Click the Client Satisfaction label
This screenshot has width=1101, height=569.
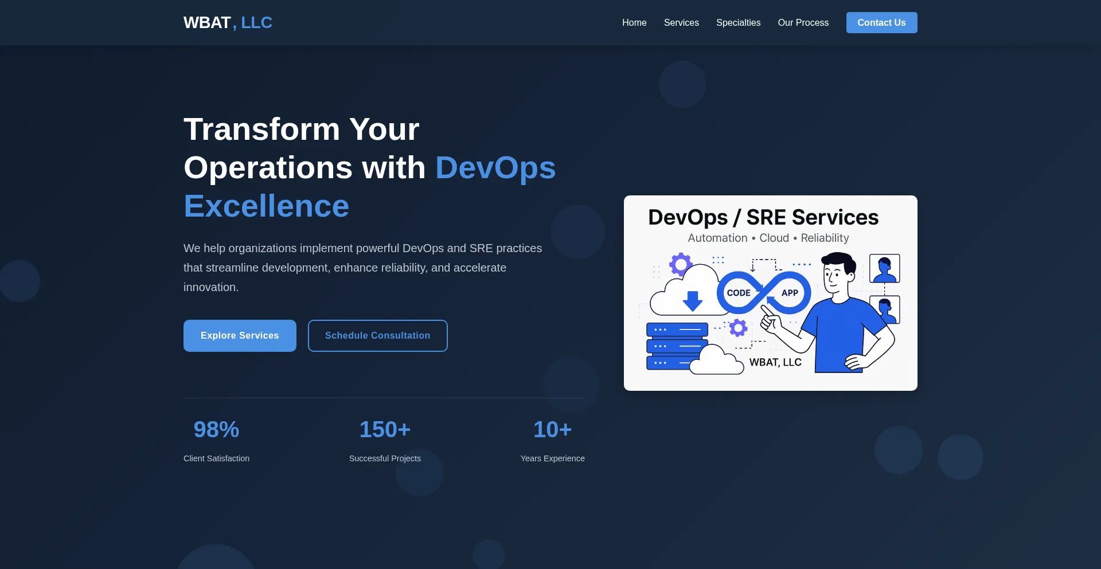point(216,458)
